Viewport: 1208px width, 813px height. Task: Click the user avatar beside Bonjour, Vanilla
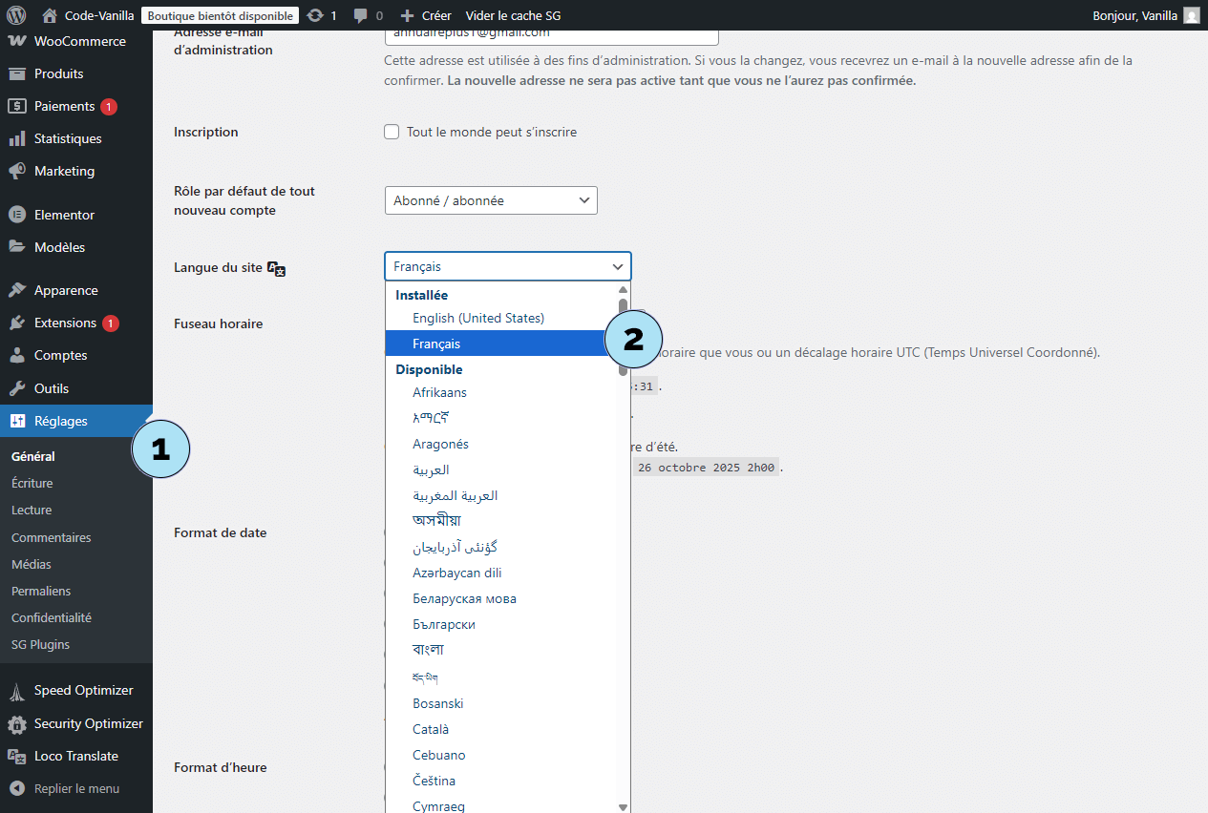coord(1191,15)
